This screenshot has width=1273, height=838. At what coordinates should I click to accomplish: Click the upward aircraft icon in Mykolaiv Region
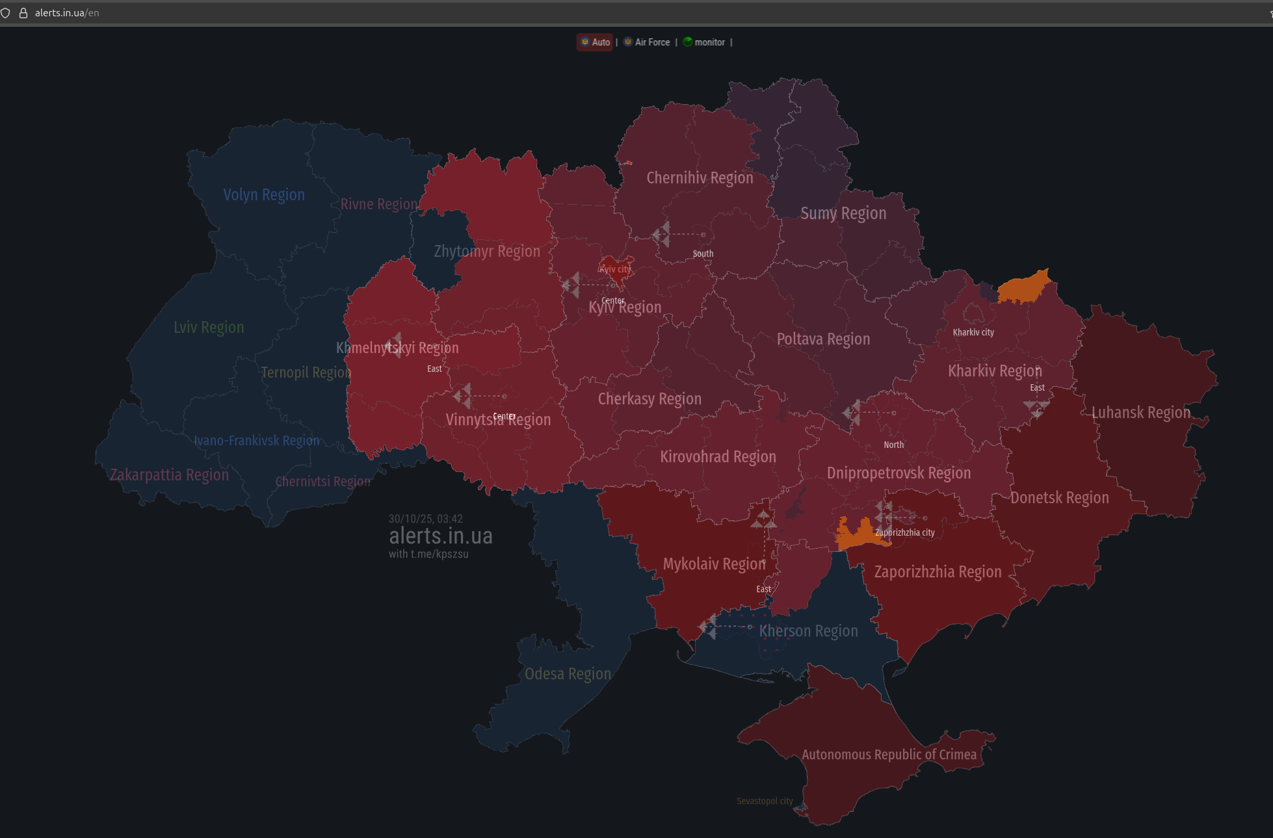tap(763, 519)
